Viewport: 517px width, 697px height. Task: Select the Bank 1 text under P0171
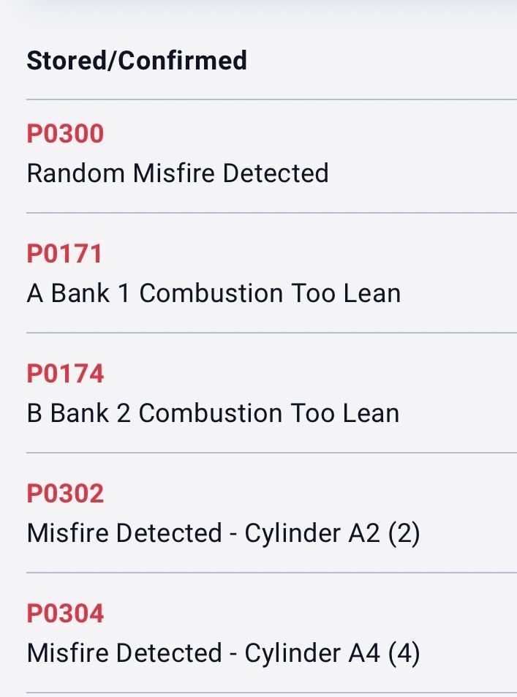click(x=91, y=293)
